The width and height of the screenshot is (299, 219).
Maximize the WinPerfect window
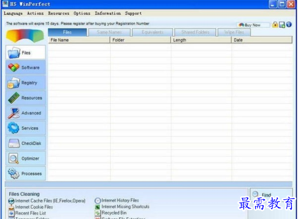coord(282,4)
